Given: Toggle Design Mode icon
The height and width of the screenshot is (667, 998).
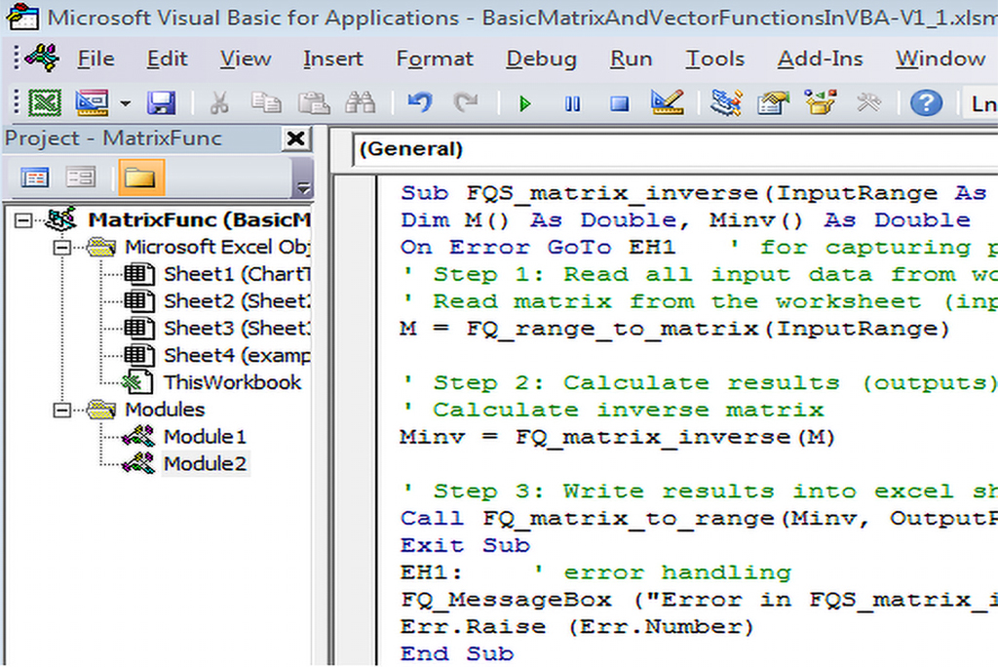Looking at the screenshot, I should 668,102.
